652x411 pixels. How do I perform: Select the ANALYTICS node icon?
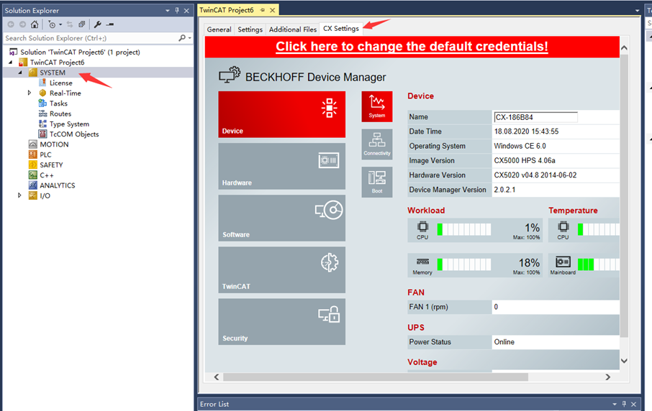coord(33,185)
